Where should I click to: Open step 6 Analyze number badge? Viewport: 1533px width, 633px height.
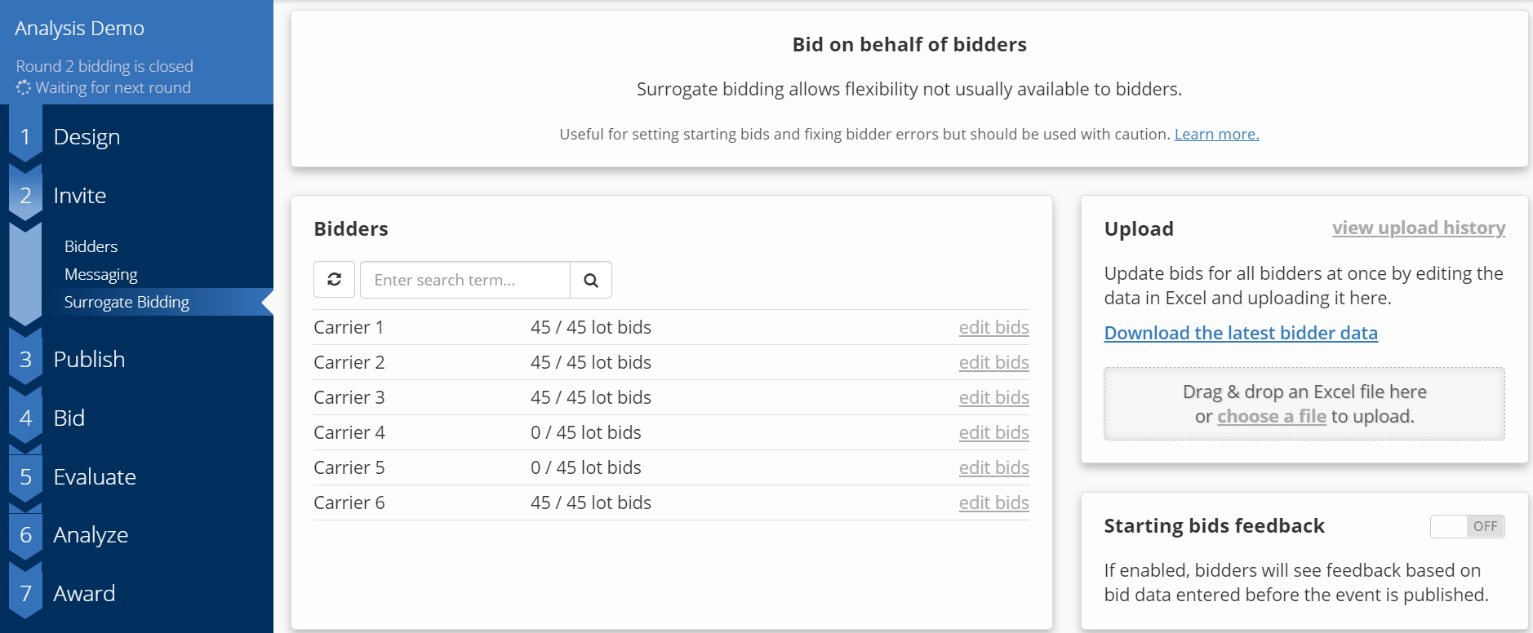(x=25, y=535)
